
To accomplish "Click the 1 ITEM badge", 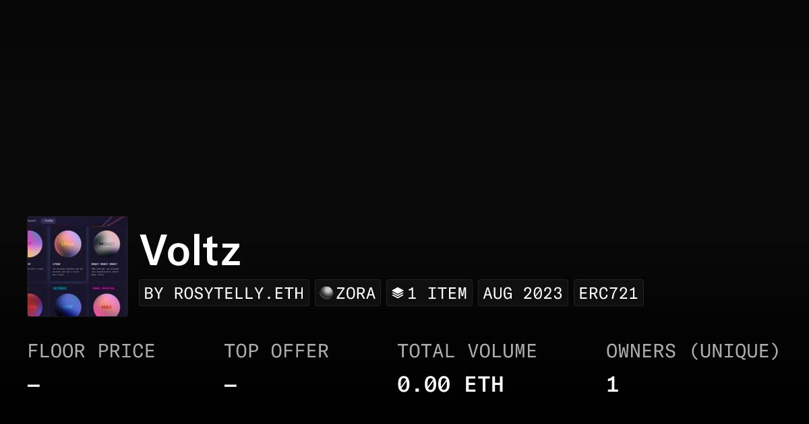I will (x=436, y=293).
